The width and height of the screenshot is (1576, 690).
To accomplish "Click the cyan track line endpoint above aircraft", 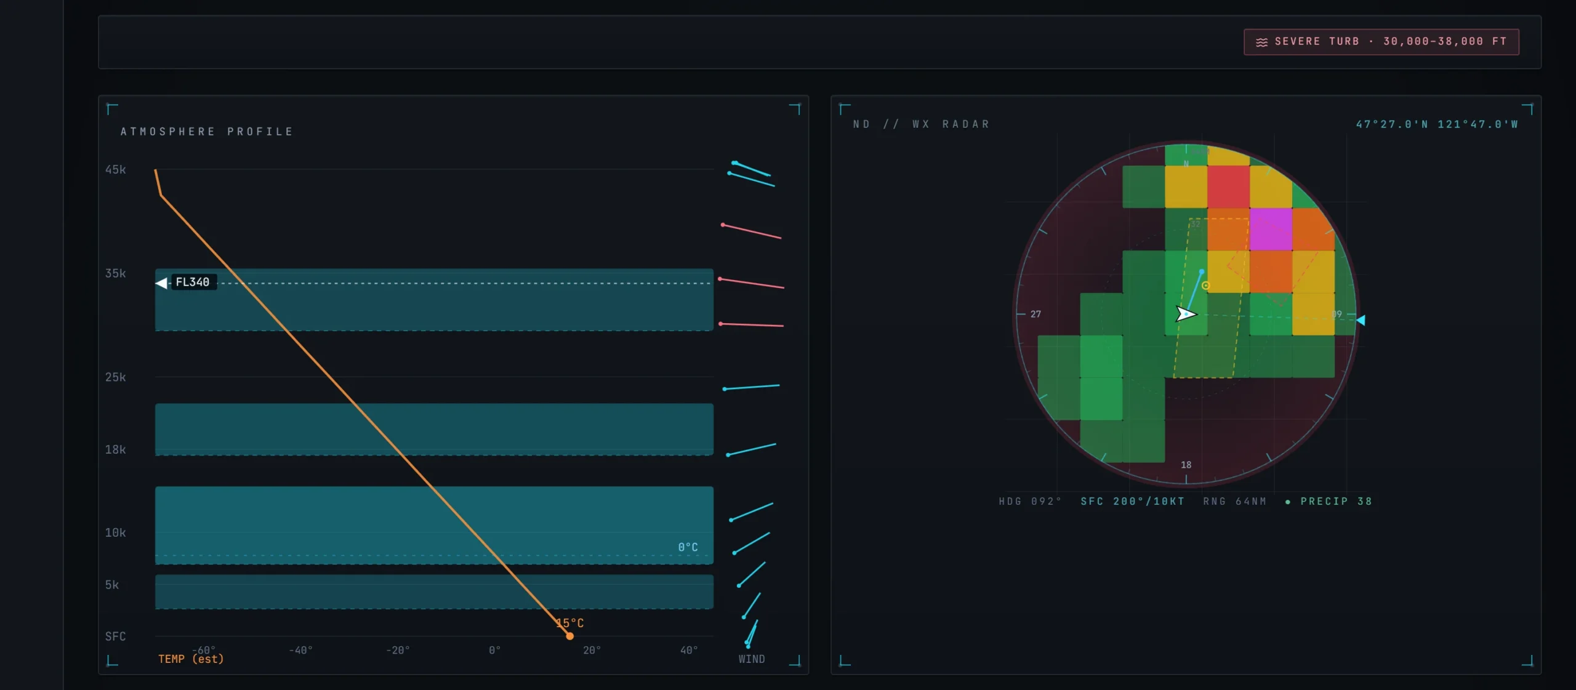I will click(1202, 271).
